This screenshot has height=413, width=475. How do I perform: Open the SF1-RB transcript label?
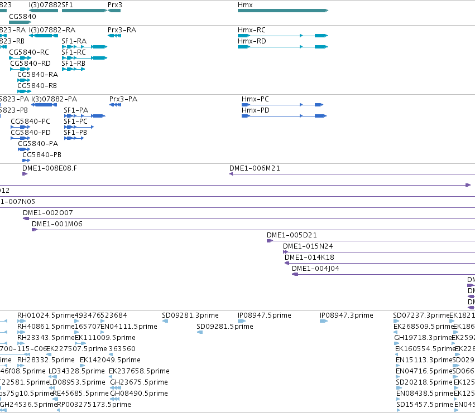73,63
